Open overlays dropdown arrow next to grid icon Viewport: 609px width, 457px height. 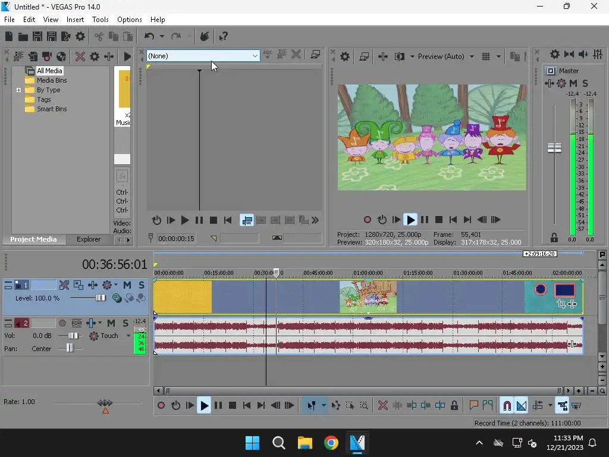click(499, 57)
